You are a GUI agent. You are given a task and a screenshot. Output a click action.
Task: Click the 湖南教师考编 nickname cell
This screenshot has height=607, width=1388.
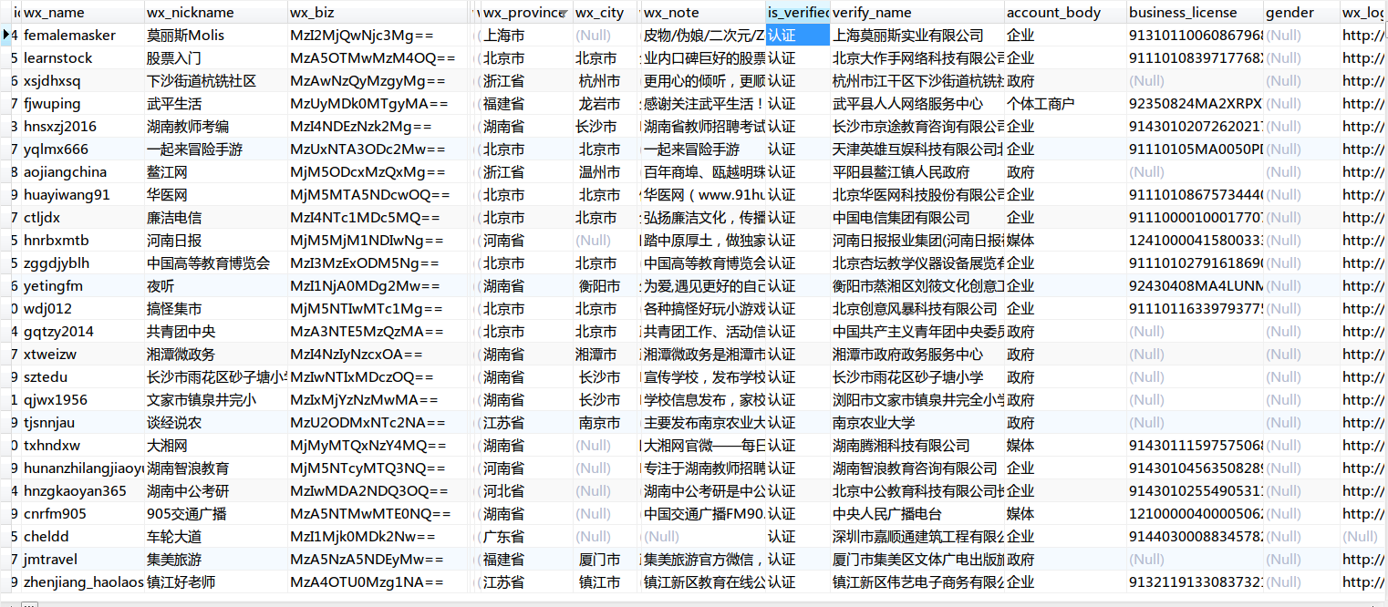coord(215,127)
